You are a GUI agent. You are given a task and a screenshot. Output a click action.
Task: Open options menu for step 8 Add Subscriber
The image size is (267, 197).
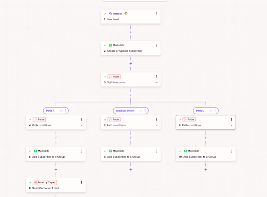pyautogui.click(x=157, y=151)
